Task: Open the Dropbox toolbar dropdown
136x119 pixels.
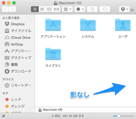Action: 124,9
